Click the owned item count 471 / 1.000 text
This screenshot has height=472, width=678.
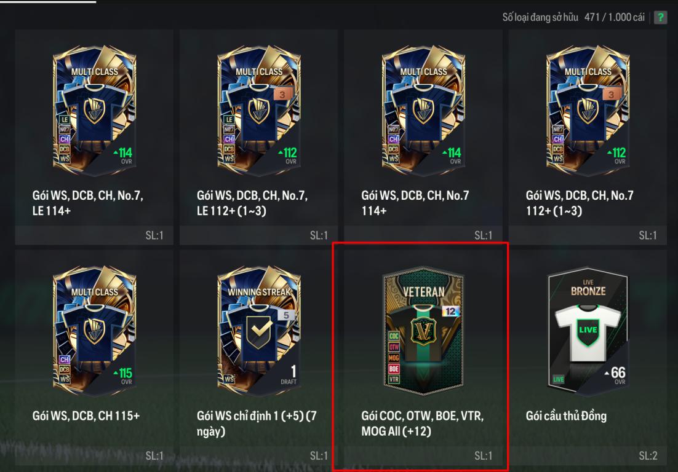pyautogui.click(x=614, y=17)
